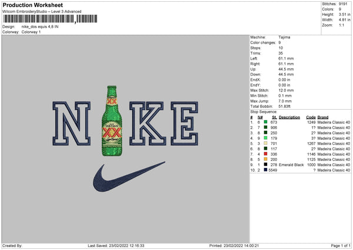Click the 'Right:' label
Viewport: 353px width, 250px height.
click(x=255, y=64)
